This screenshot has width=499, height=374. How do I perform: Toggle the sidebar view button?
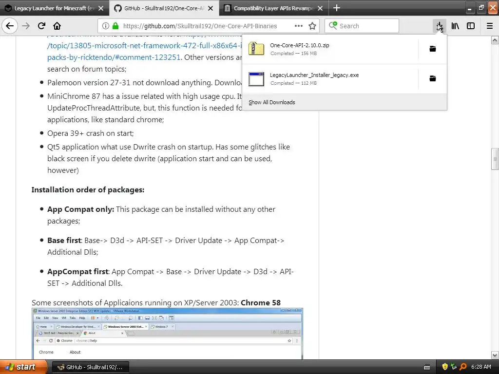(471, 26)
